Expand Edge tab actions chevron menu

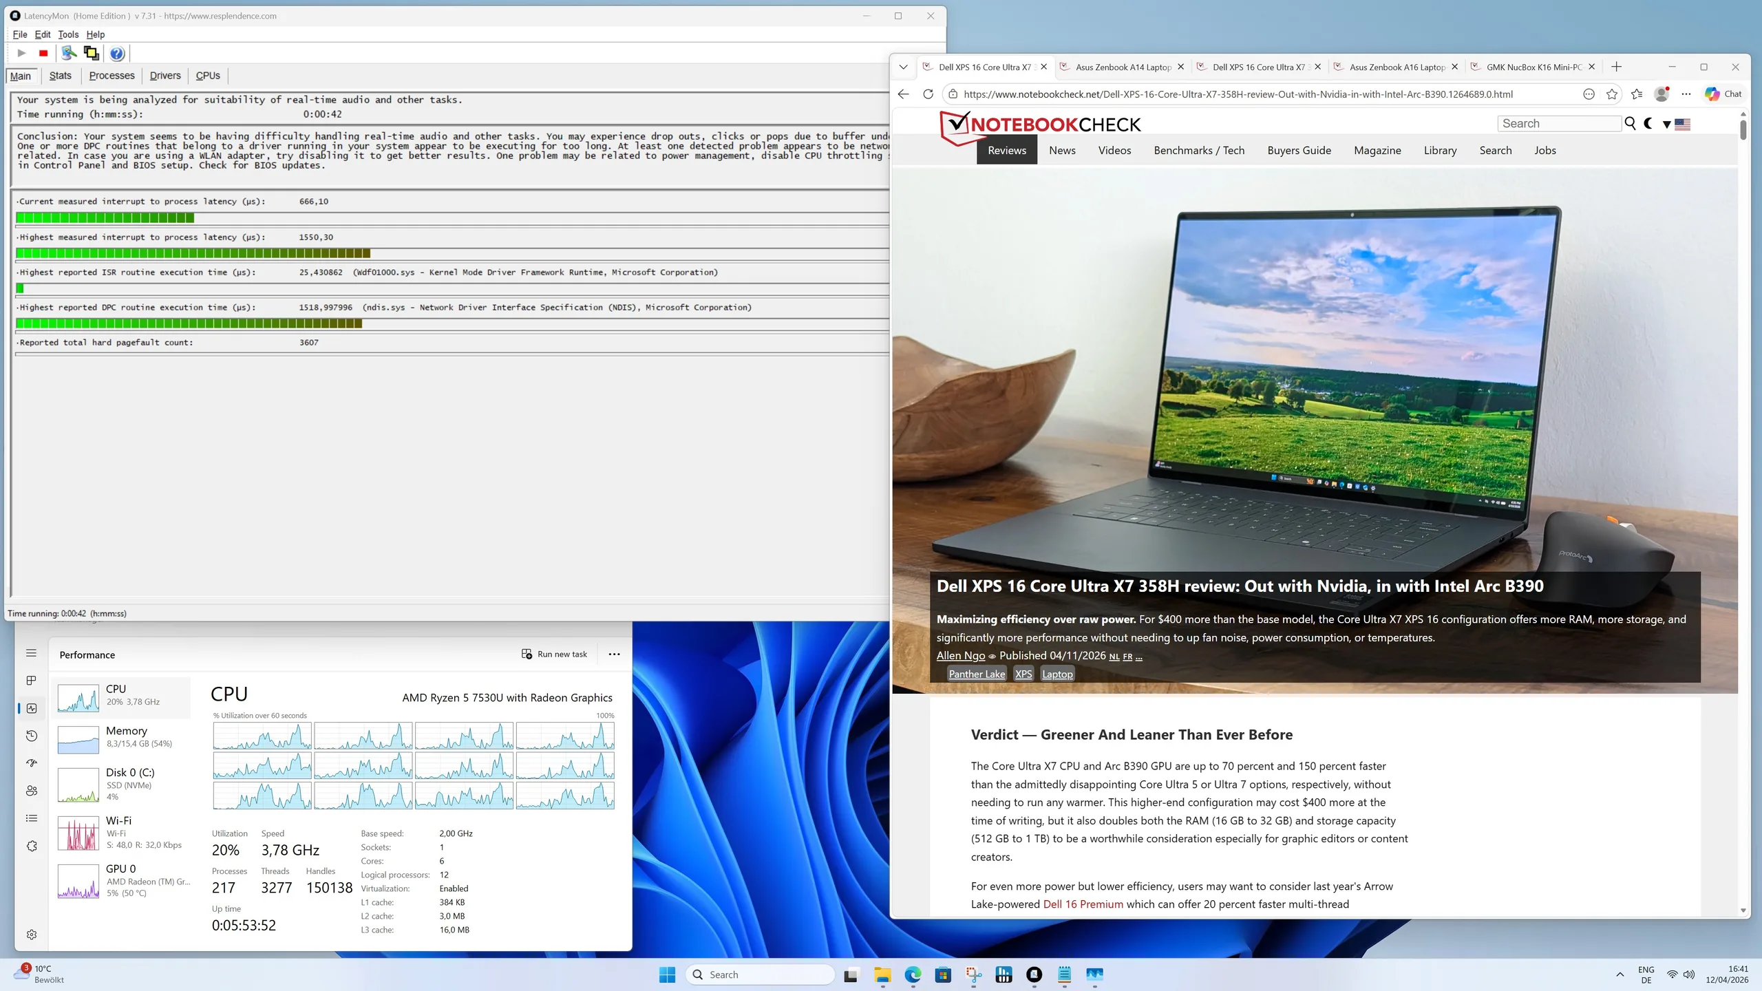pyautogui.click(x=904, y=67)
